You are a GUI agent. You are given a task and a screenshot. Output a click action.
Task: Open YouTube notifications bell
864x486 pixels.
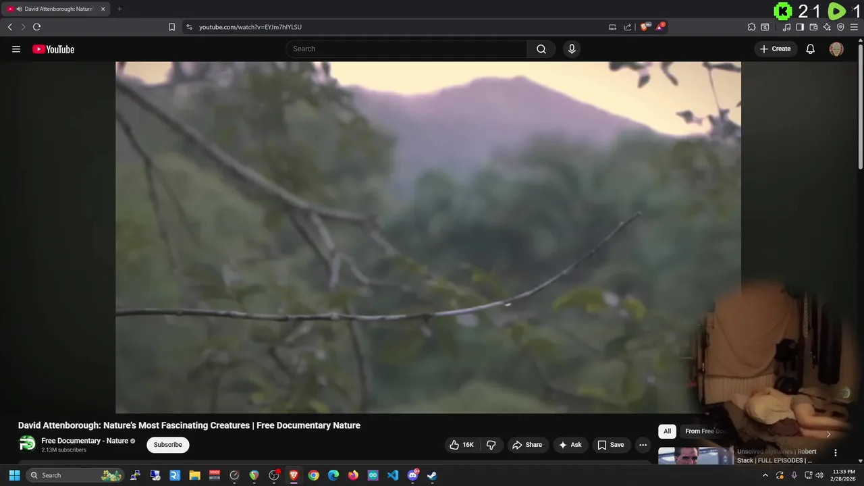click(x=810, y=49)
